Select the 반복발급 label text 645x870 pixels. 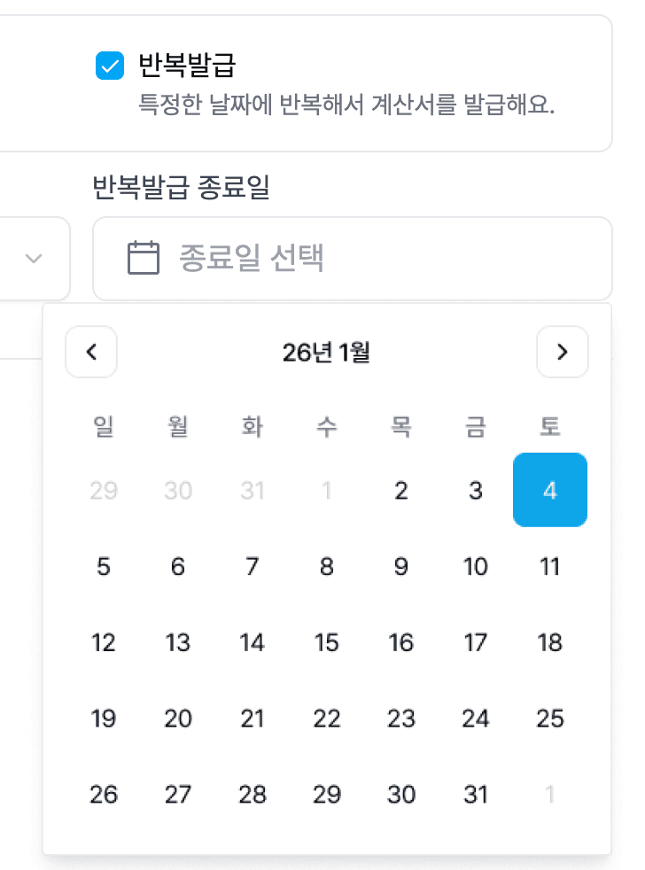[x=187, y=65]
